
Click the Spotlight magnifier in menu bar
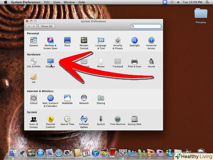[207, 2]
